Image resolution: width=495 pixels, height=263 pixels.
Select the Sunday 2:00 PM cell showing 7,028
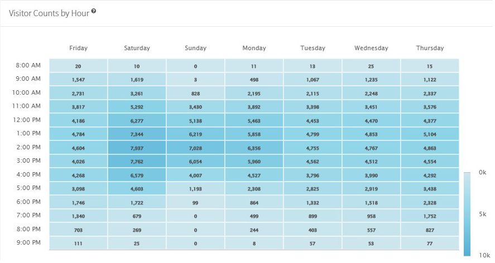[195, 148]
